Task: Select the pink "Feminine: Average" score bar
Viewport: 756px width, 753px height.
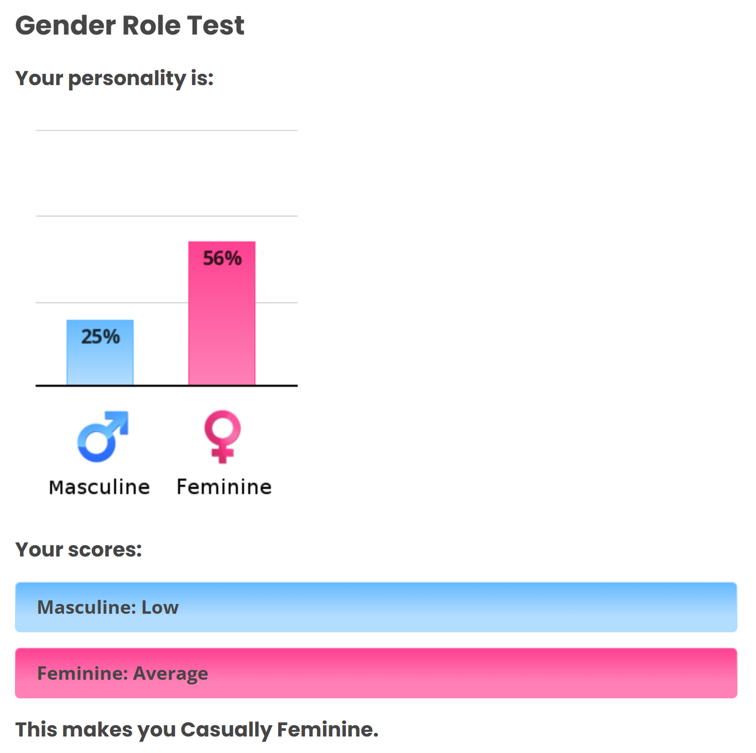Action: [x=376, y=673]
